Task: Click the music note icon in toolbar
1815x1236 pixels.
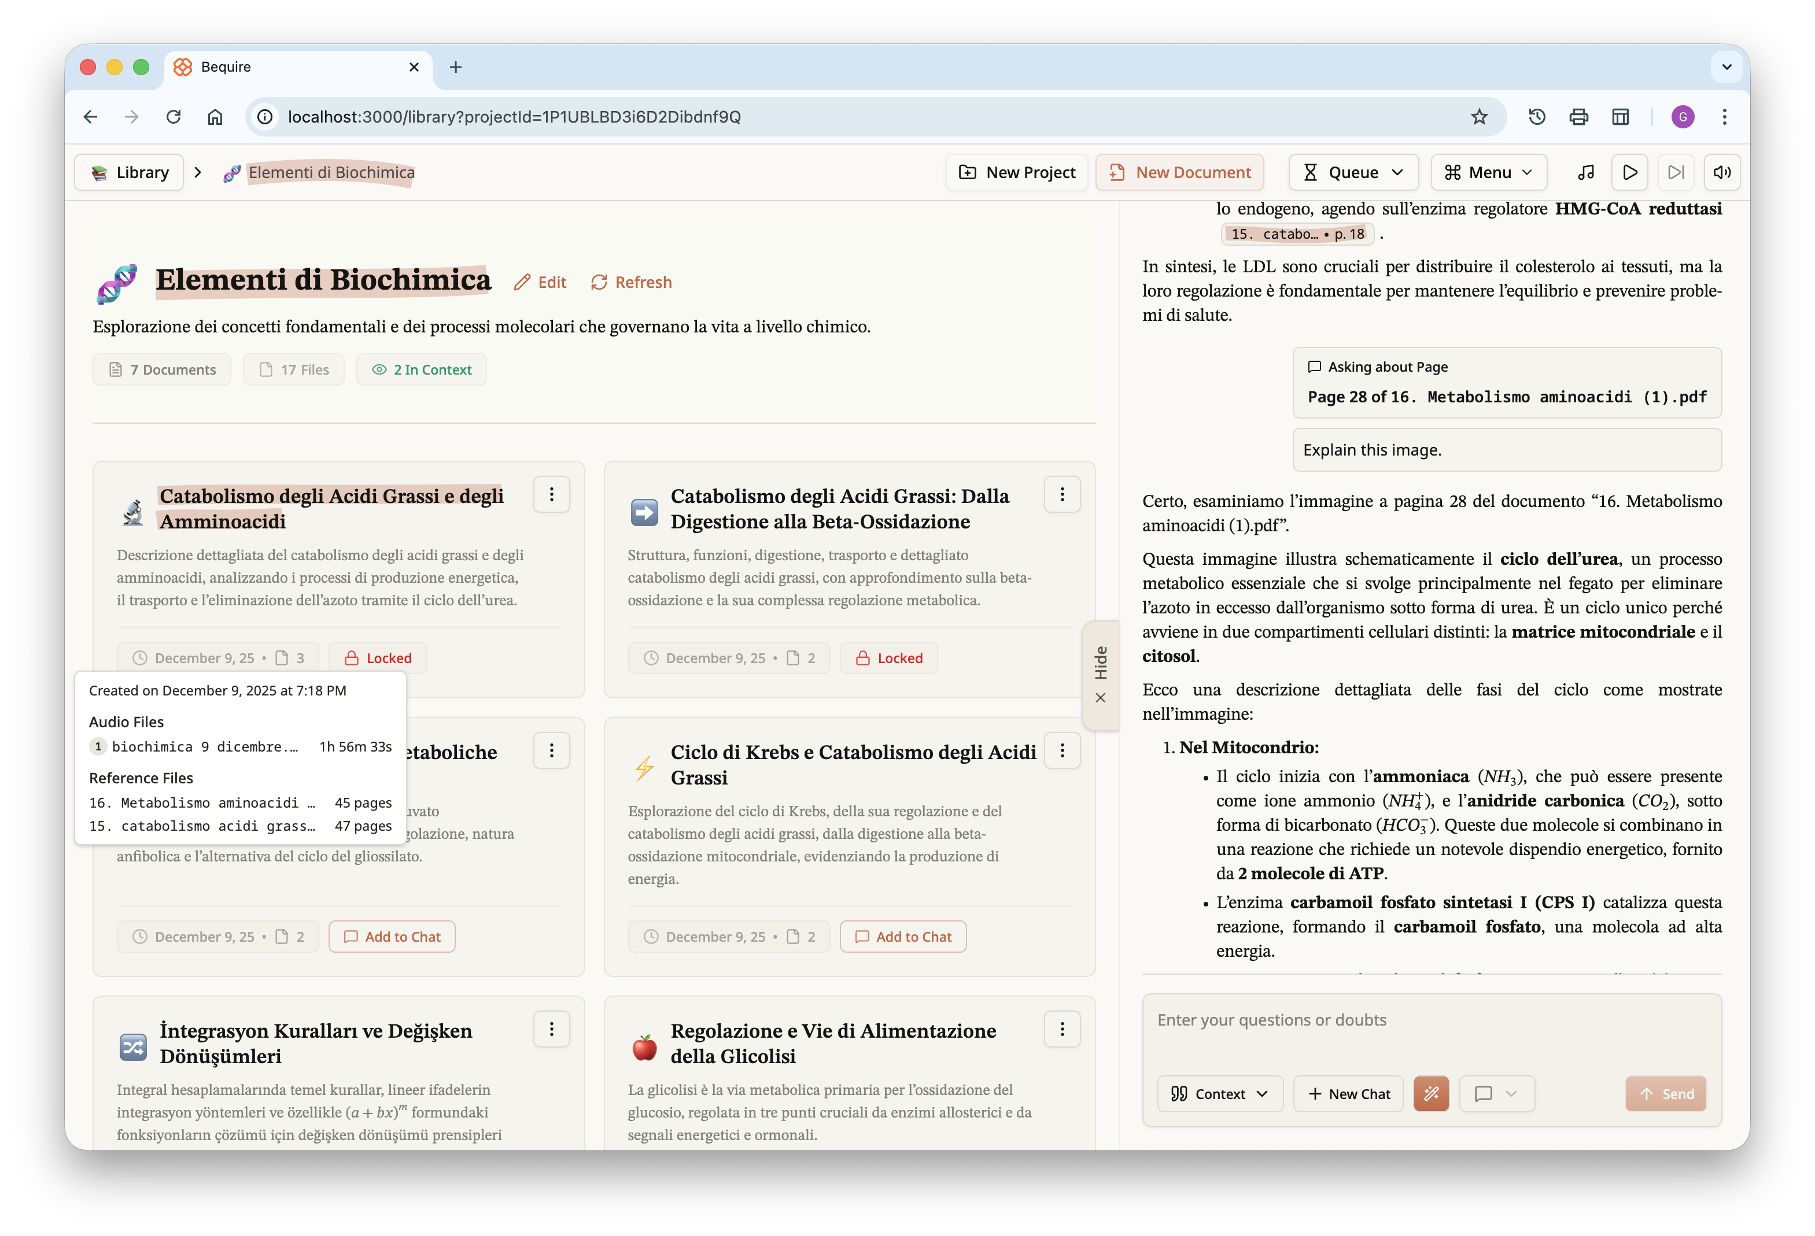Action: [1585, 172]
